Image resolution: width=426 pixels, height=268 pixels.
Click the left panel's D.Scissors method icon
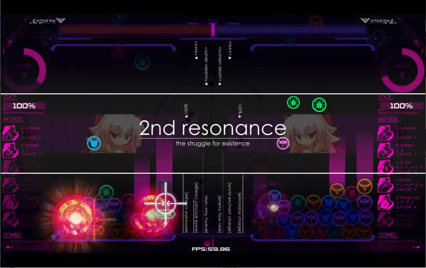point(11,133)
